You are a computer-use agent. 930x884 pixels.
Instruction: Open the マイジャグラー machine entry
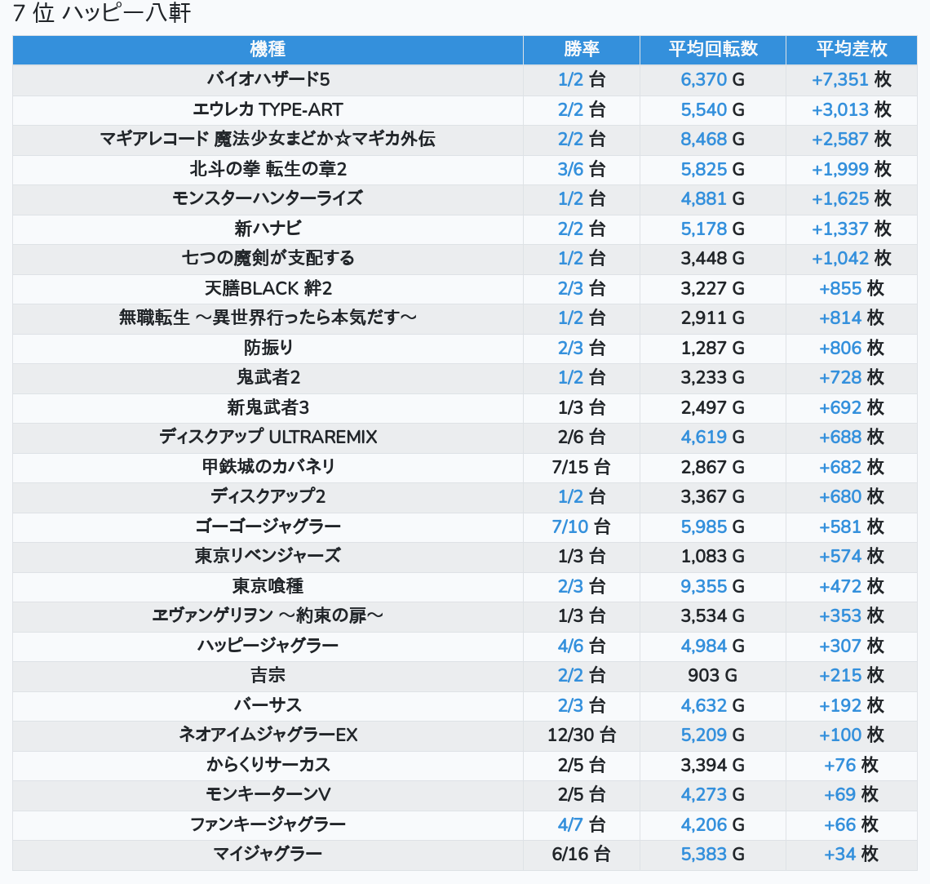268,854
